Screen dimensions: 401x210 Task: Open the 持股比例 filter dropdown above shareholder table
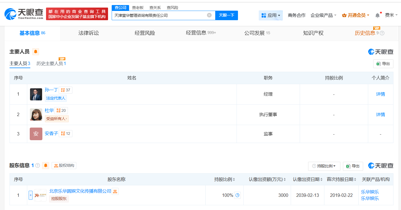click(324, 166)
